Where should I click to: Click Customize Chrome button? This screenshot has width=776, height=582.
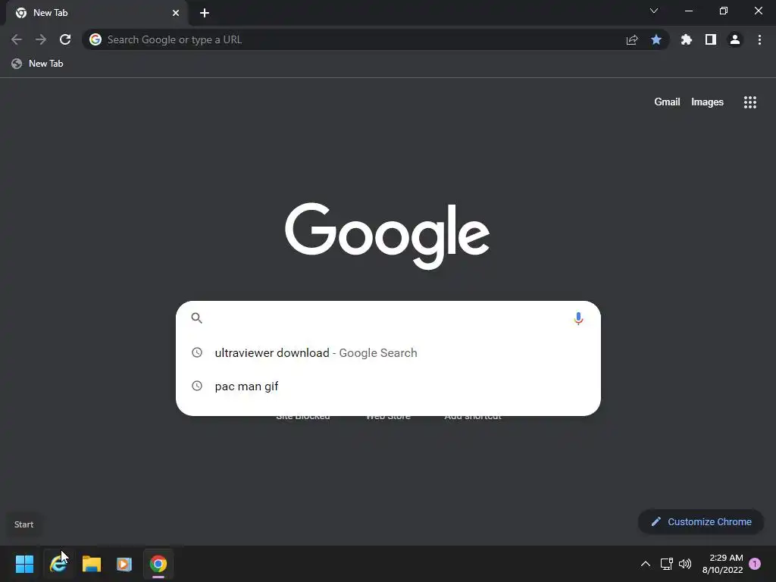click(701, 521)
